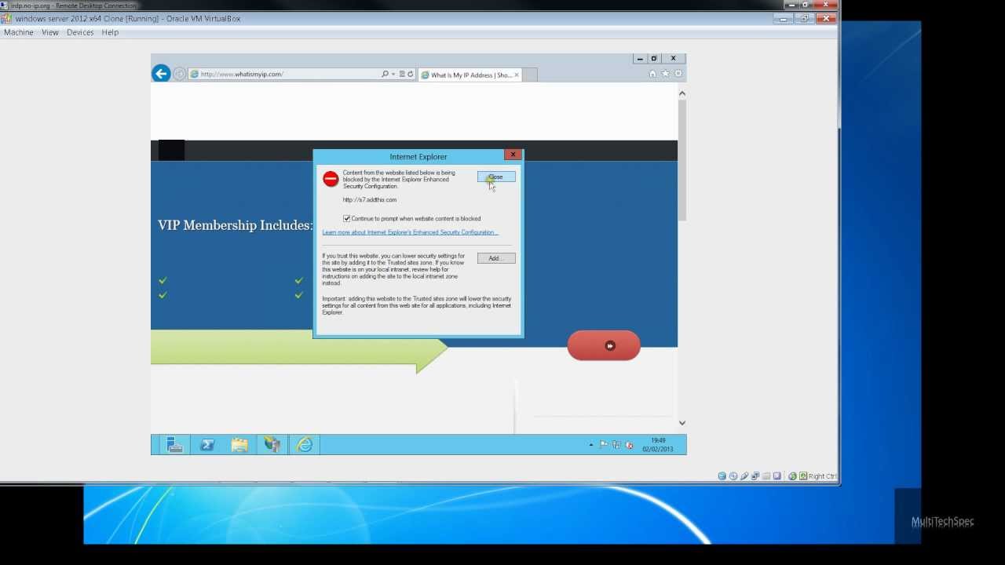Click the clock showing 19:49 in the taskbar

pos(658,445)
